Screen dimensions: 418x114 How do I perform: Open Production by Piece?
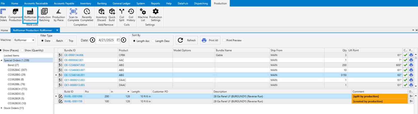[59, 15]
